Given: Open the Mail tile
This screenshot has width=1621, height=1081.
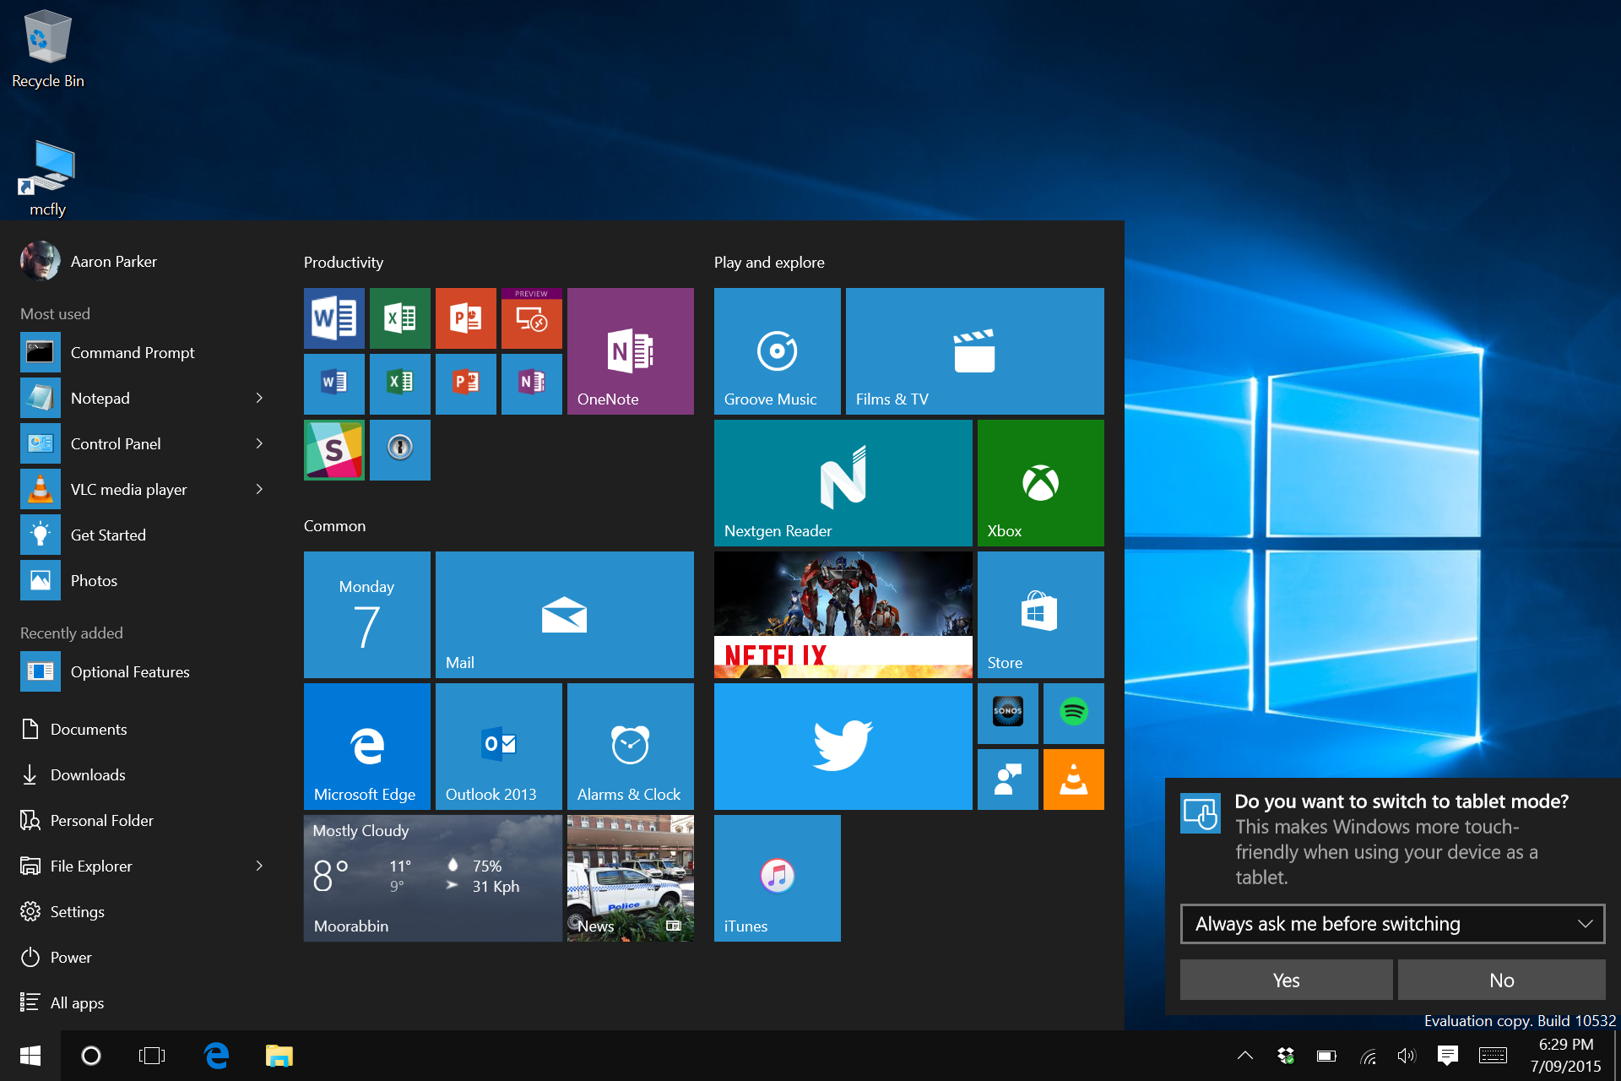Looking at the screenshot, I should coord(565,615).
